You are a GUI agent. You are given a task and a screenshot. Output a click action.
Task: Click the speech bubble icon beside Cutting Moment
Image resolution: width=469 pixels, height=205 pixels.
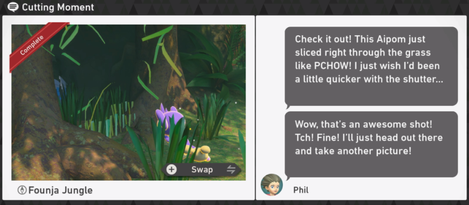[13, 7]
